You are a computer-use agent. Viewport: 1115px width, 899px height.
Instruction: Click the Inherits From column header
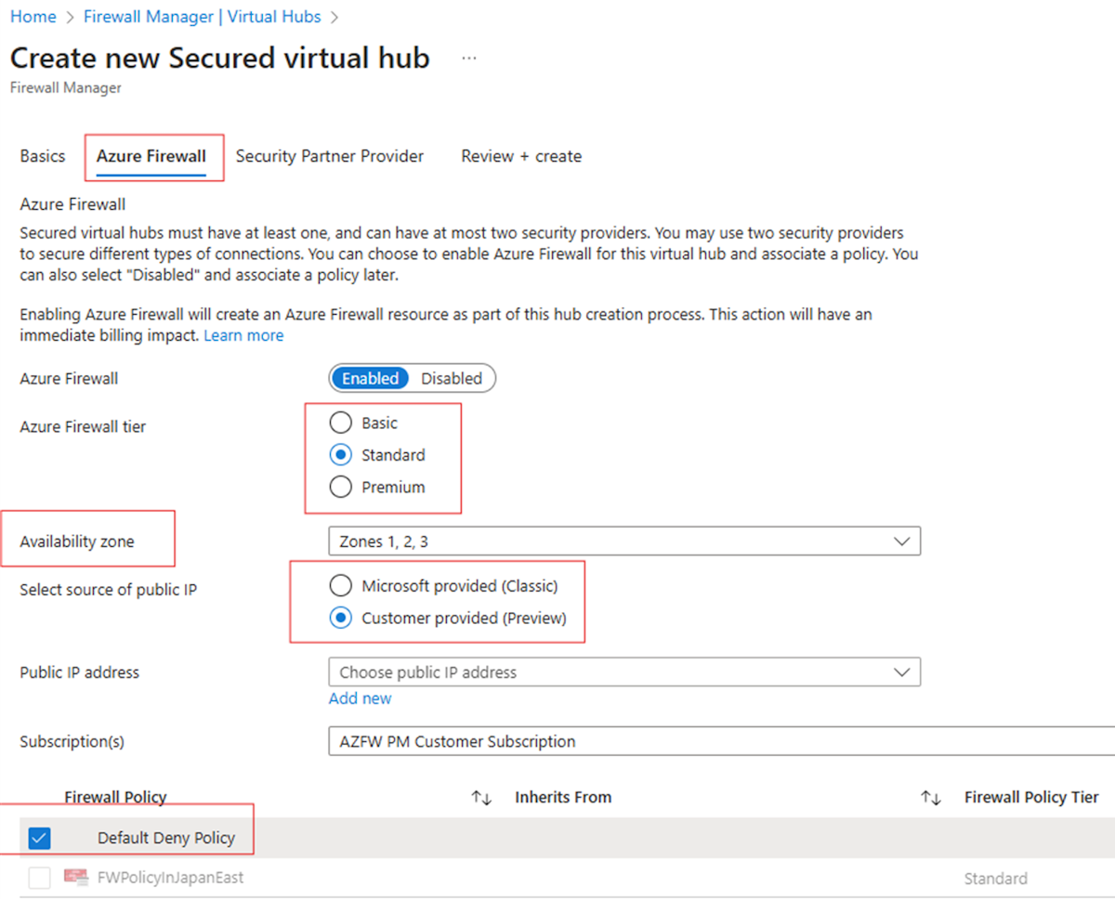[563, 797]
